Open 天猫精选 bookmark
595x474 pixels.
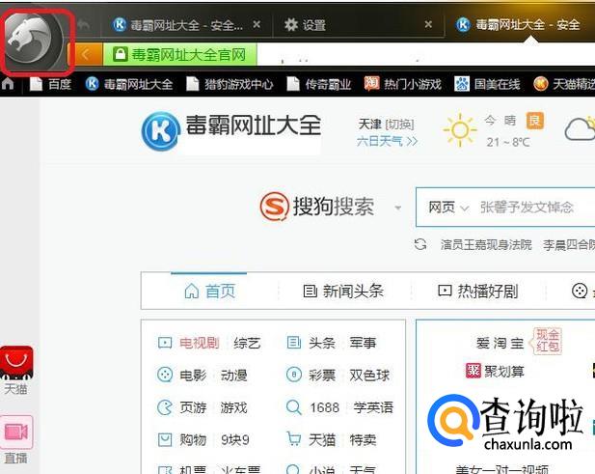564,84
